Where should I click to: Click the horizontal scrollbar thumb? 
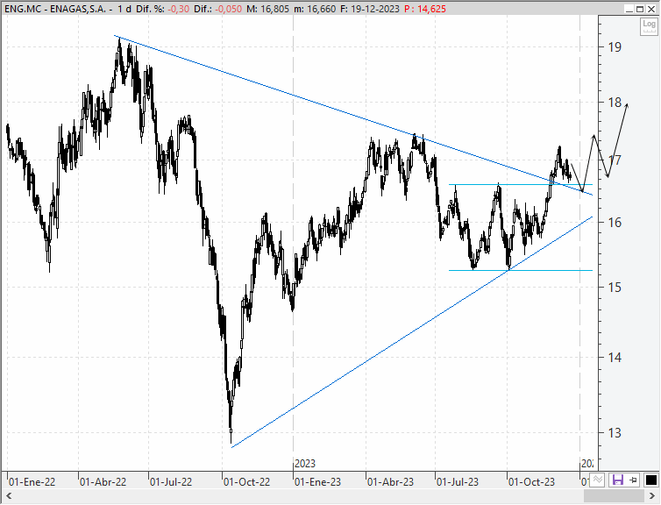point(614,495)
